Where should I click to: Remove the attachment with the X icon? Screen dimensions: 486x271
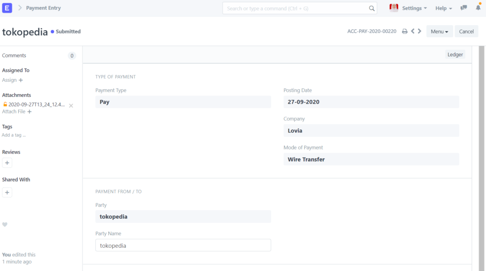click(x=71, y=105)
